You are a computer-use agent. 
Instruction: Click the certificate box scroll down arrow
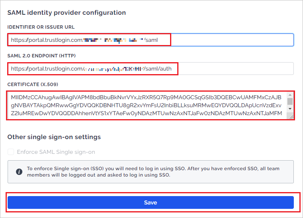[x=290, y=109]
